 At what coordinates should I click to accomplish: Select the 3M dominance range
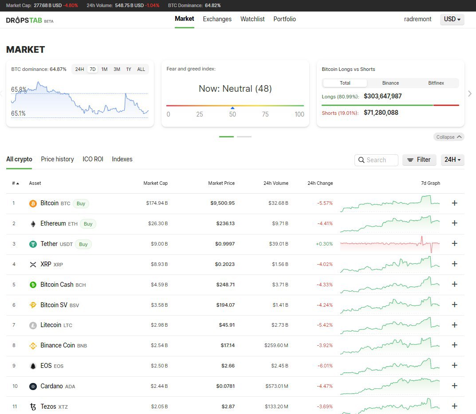click(x=117, y=69)
